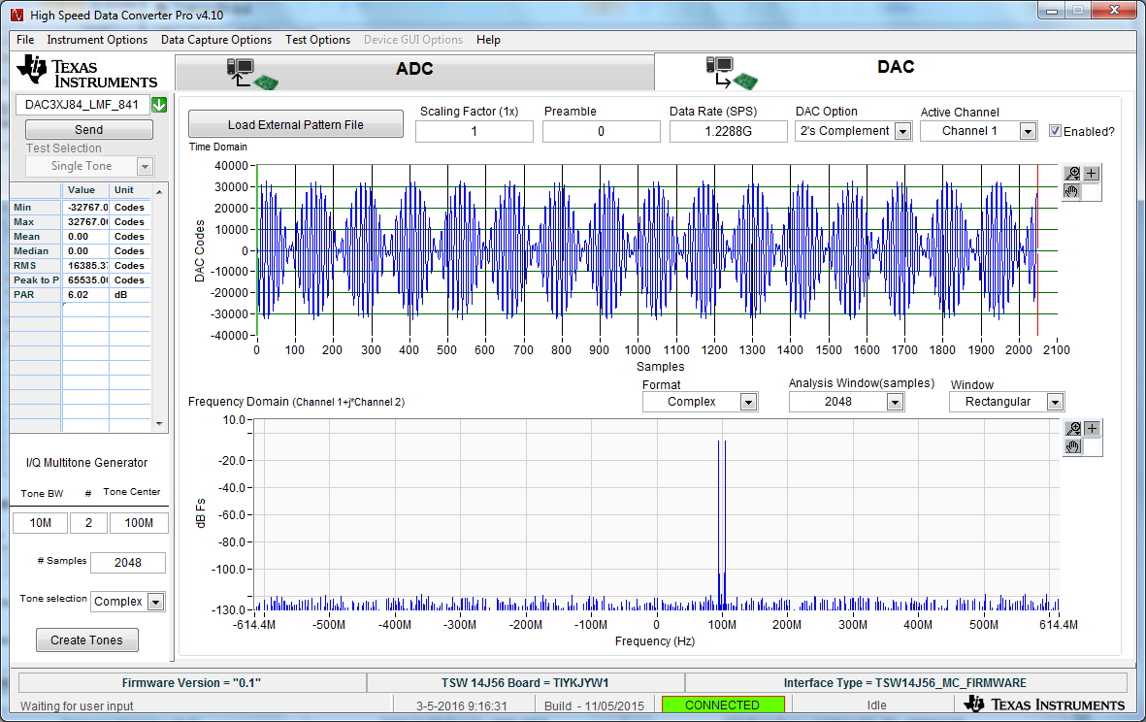Viewport: 1146px width, 722px height.
Task: Open the Tone selection Complex dropdown
Action: 155,602
